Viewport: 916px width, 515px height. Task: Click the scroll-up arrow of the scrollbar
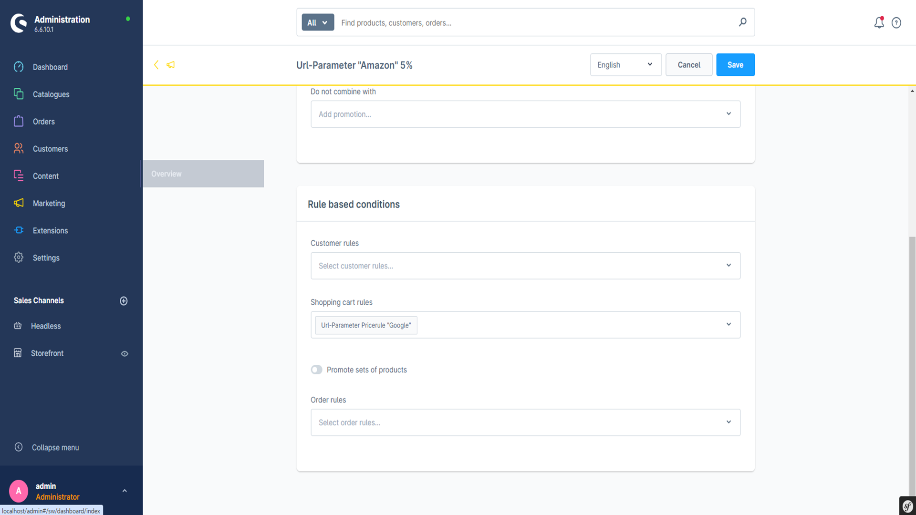click(912, 91)
